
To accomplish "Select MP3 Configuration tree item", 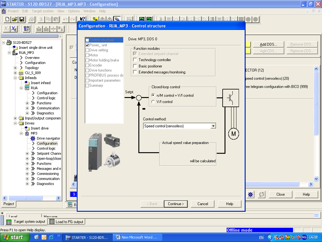I will point(47,143).
